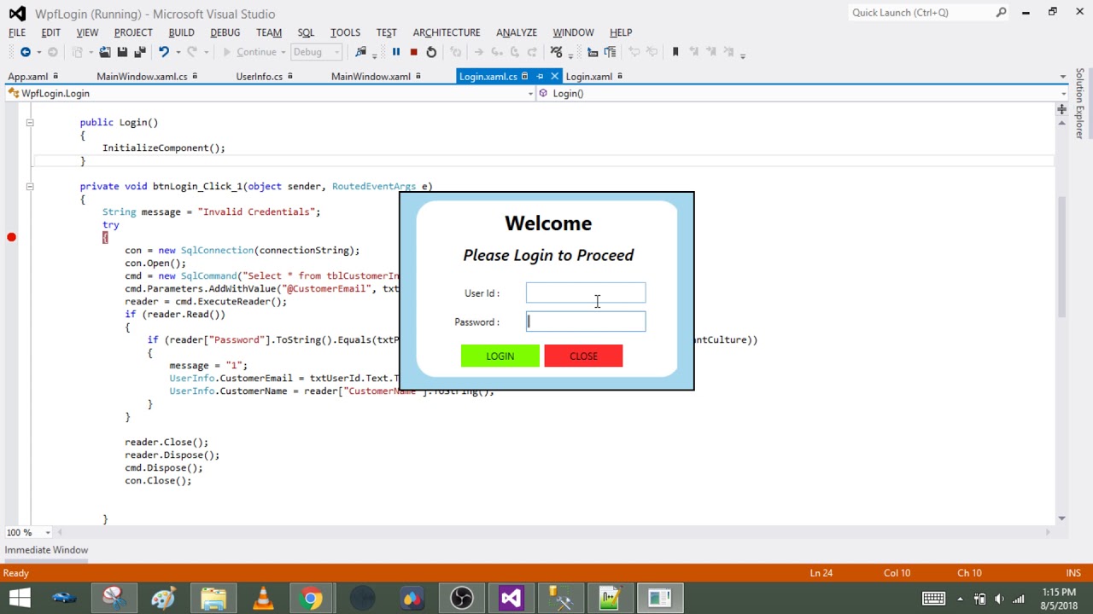
Task: Toggle the breakpoint red dot in margin
Action: [12, 237]
